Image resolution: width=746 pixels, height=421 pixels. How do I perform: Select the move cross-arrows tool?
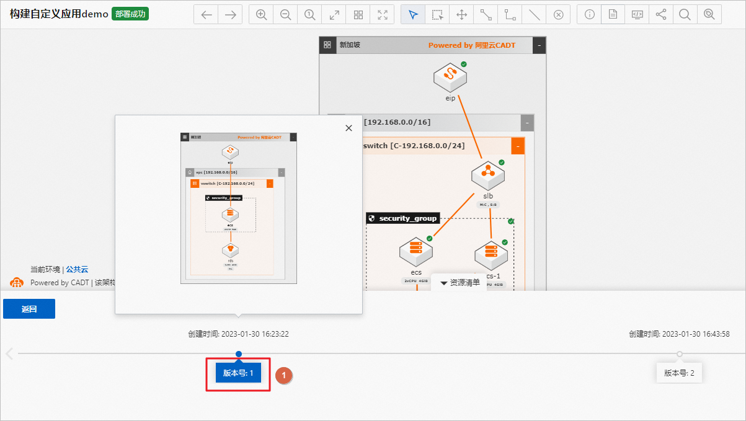tap(462, 15)
